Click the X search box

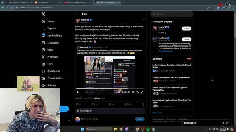[x=172, y=14]
